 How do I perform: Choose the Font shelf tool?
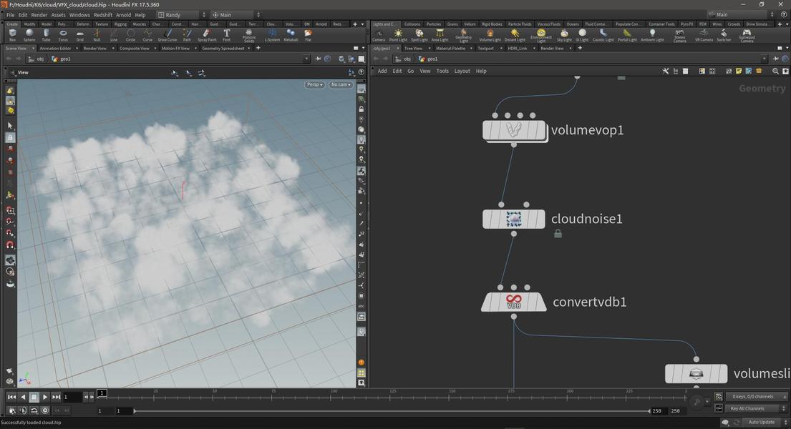coord(226,35)
